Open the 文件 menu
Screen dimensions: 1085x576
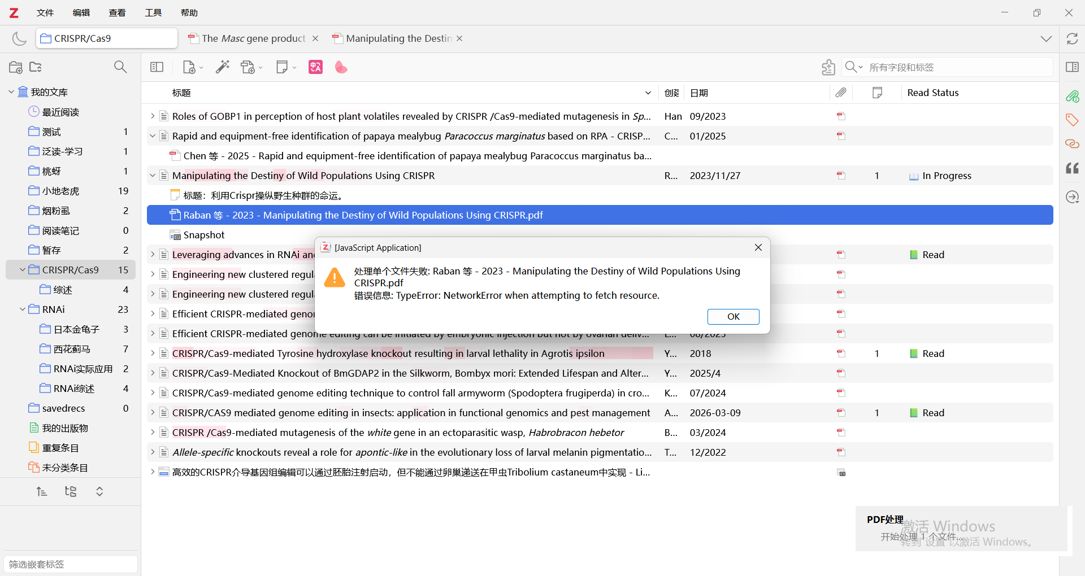click(x=45, y=12)
